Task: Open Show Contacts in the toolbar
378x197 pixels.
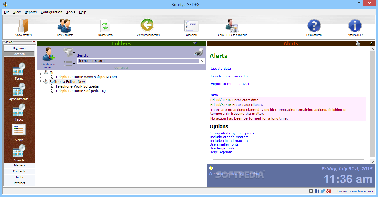Action: point(64,28)
